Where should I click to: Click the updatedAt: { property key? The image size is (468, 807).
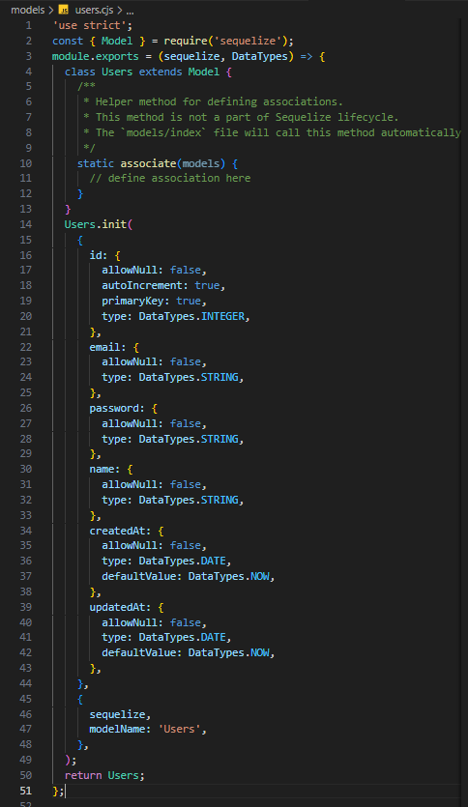pyautogui.click(x=127, y=607)
